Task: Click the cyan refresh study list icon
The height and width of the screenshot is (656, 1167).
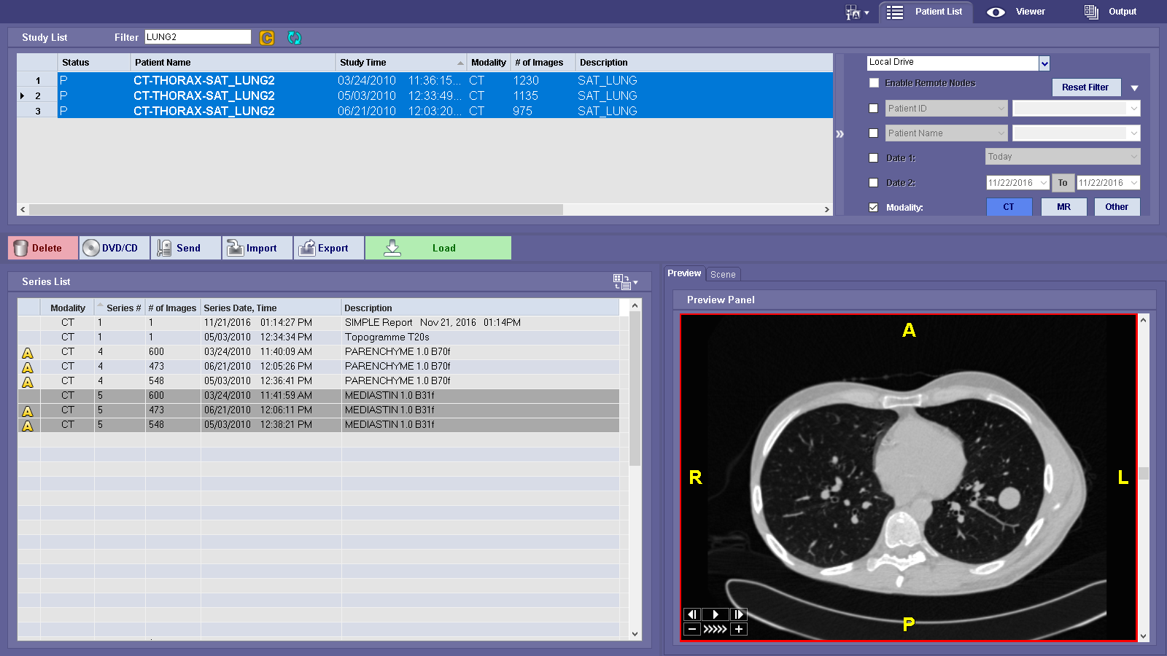Action: (294, 38)
